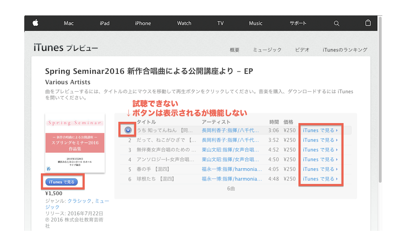The width and height of the screenshot is (407, 247).
Task: Open the Music menu item
Action: [x=255, y=23]
